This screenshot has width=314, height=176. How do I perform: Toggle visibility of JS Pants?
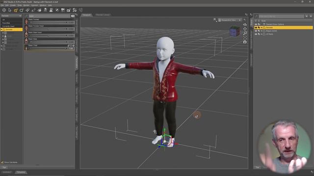pos(256,34)
